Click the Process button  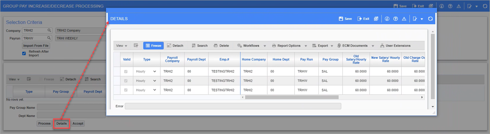(44, 124)
